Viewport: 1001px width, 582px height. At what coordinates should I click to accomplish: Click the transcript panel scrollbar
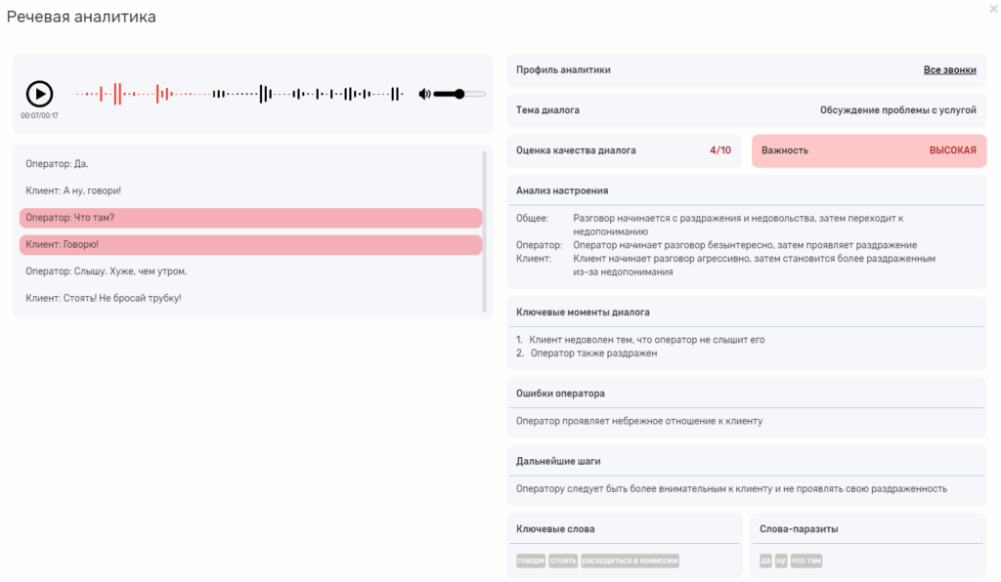point(485,231)
